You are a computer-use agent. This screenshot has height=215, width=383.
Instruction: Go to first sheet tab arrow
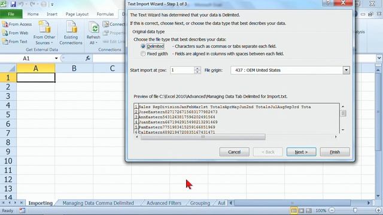coord(4,203)
